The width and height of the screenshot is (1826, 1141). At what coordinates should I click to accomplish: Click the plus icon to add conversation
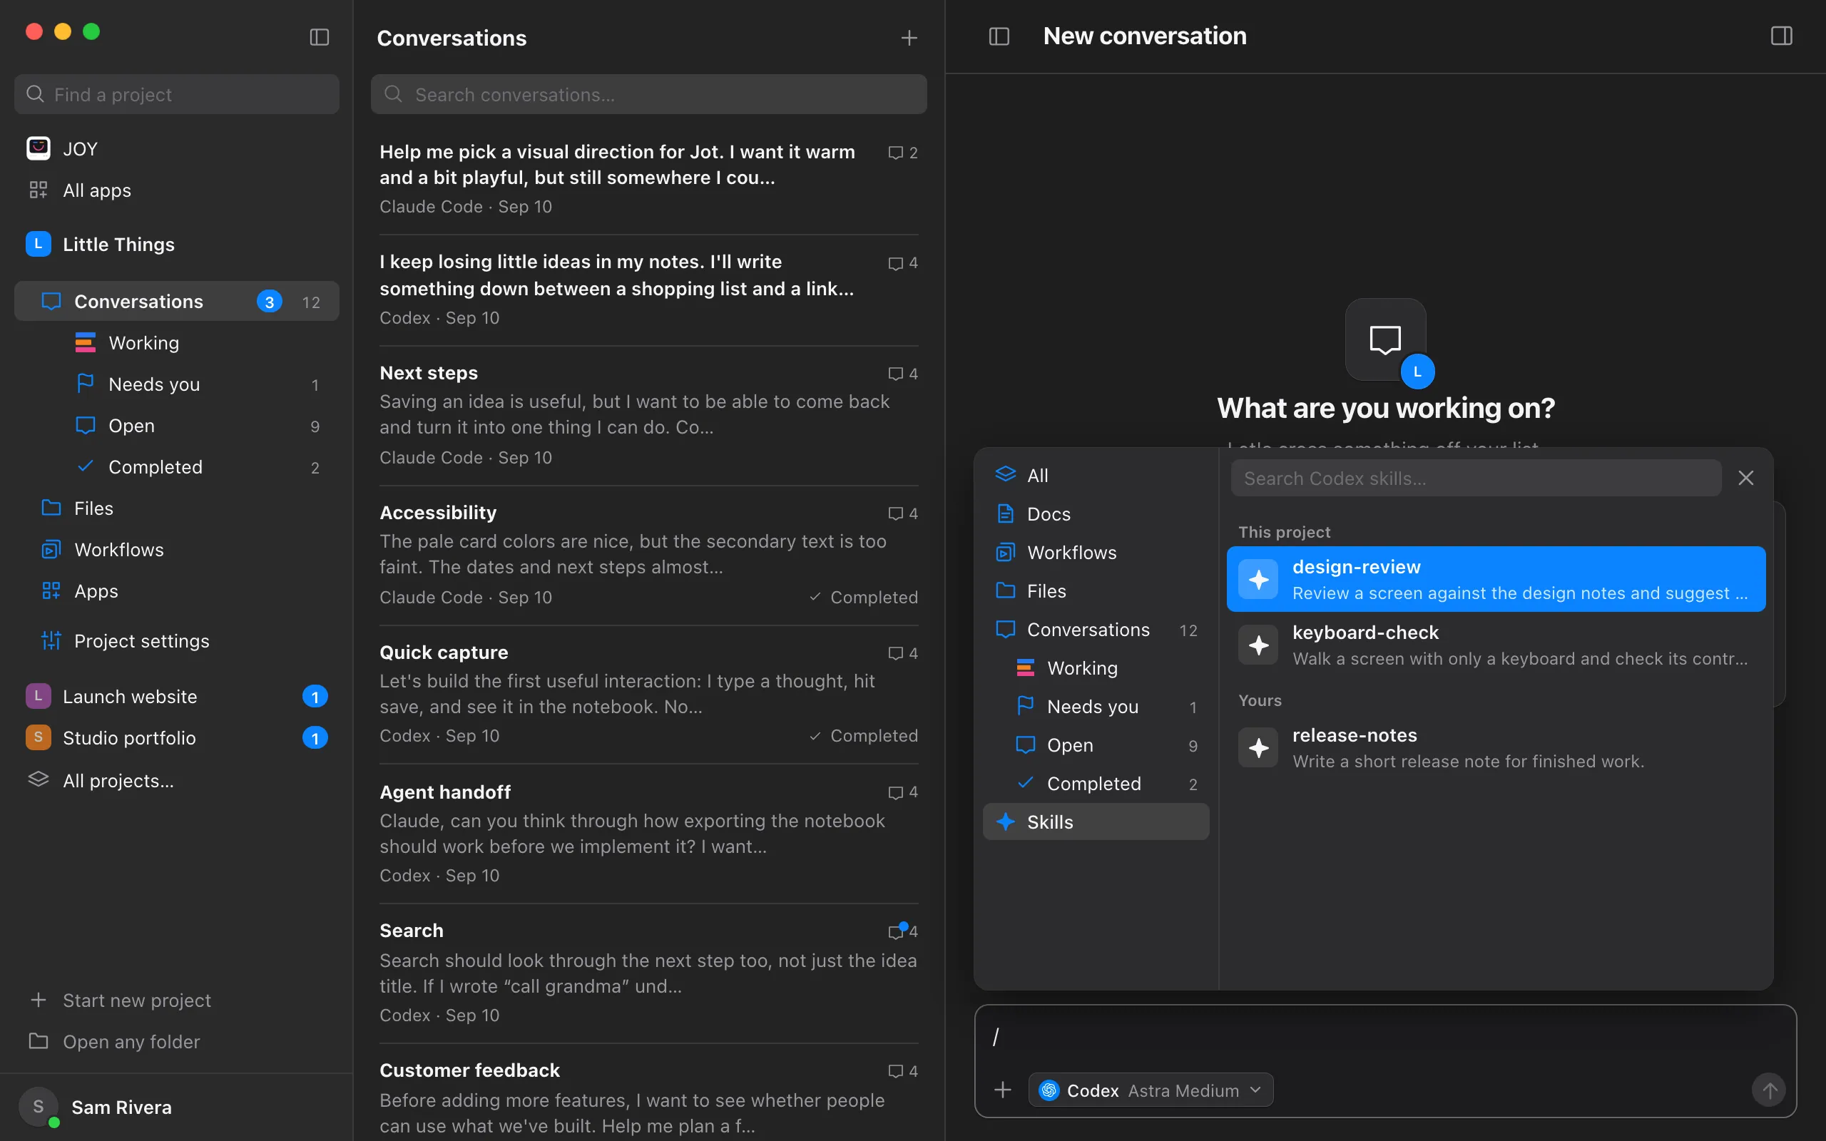coord(909,38)
